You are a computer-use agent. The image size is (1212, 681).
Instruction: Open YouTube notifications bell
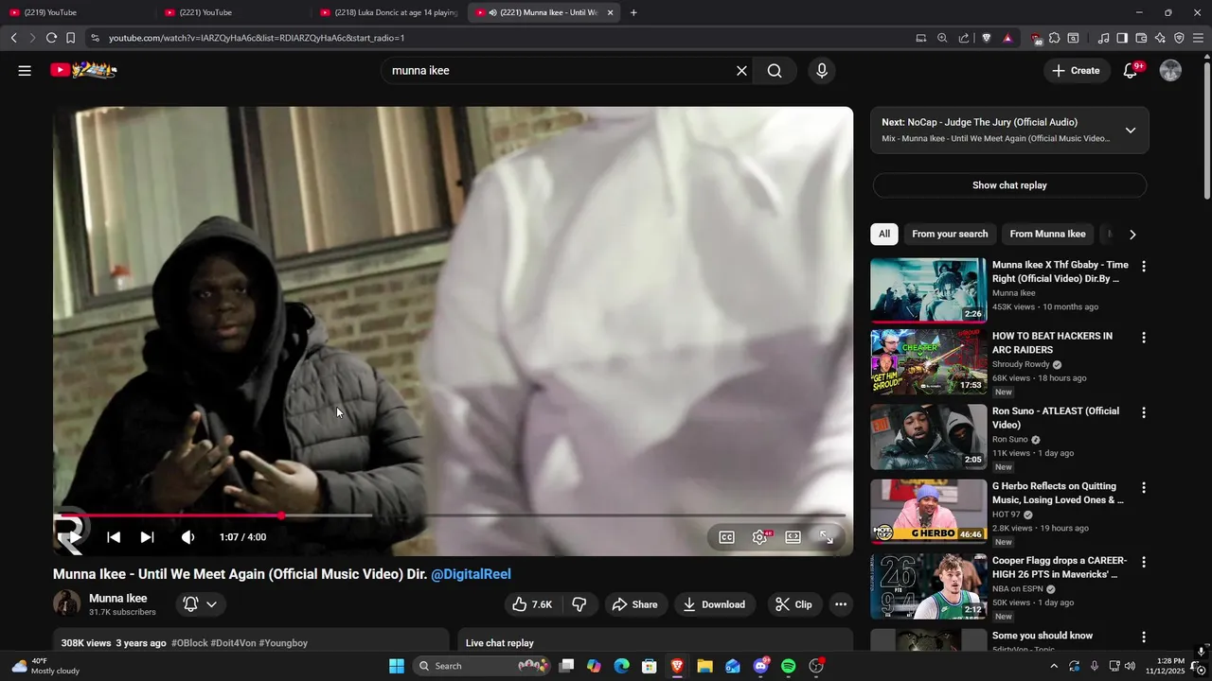(x=1130, y=70)
